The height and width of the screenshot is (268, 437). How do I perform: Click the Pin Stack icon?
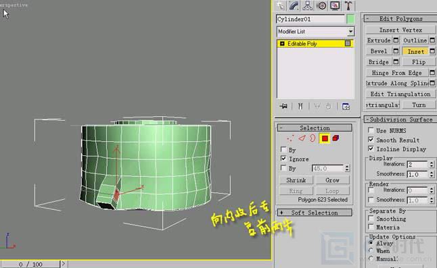click(283, 106)
